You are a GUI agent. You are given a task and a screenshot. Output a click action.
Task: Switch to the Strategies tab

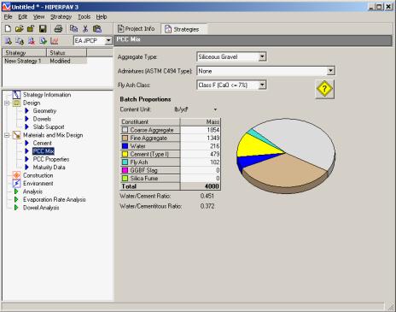click(x=183, y=29)
